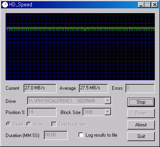Viewport: 160px width, 147px height.
Task: Enable Log results to file checkbox
Action: pyautogui.click(x=81, y=135)
